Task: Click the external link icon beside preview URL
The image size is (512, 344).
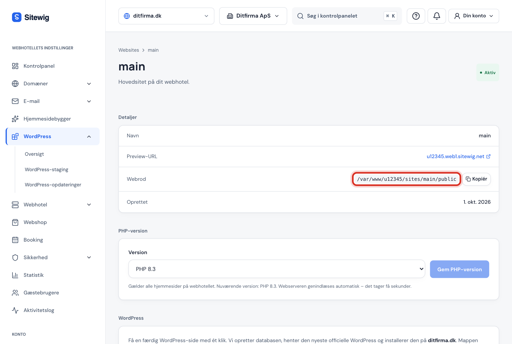Action: point(488,157)
